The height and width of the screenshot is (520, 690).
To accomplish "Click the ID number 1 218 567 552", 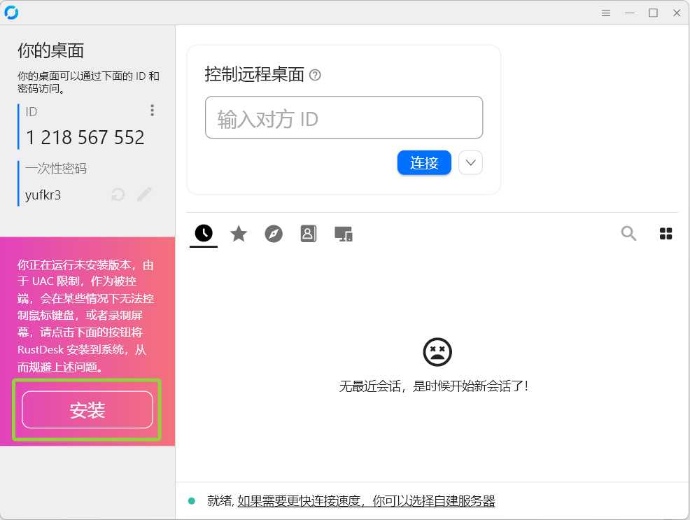I will (85, 138).
